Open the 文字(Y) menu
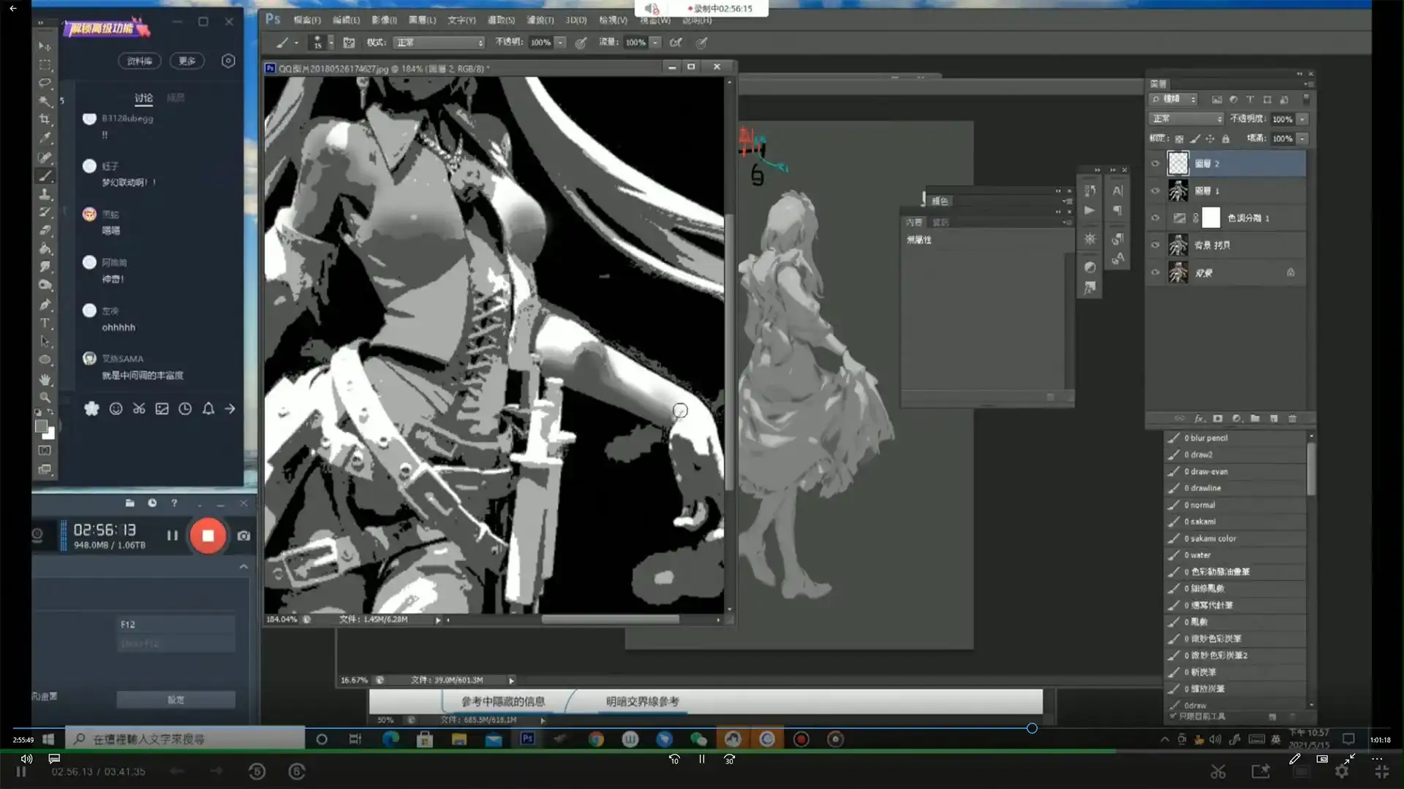 tap(461, 20)
